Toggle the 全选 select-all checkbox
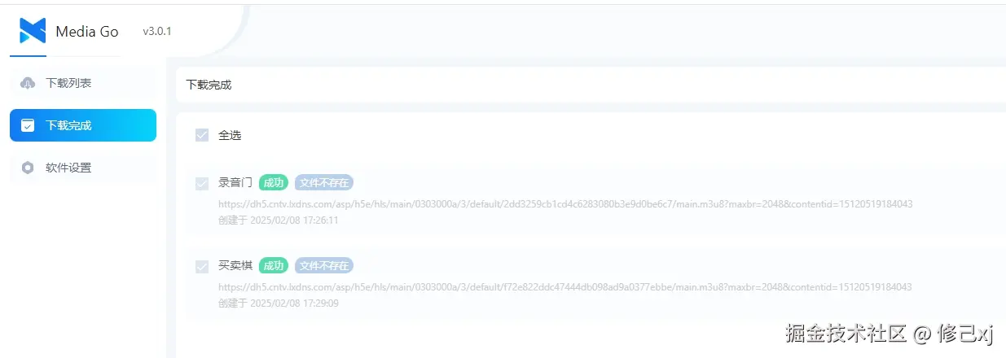This screenshot has height=358, width=1006. pos(202,135)
